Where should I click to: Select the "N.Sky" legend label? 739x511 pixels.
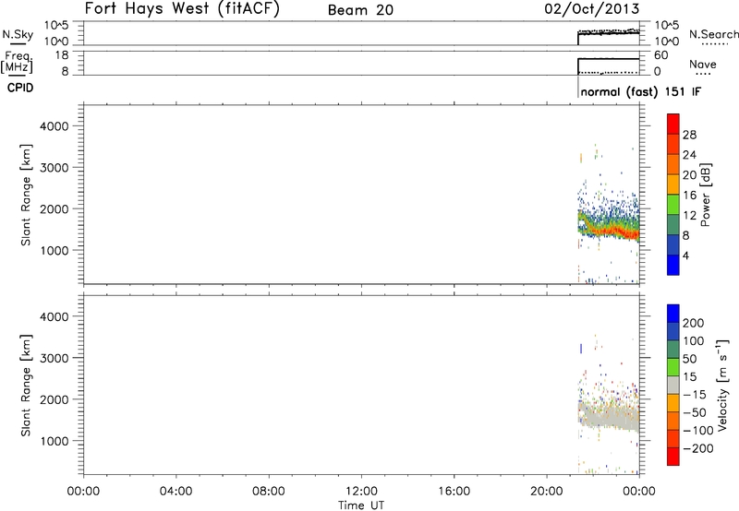pyautogui.click(x=18, y=34)
